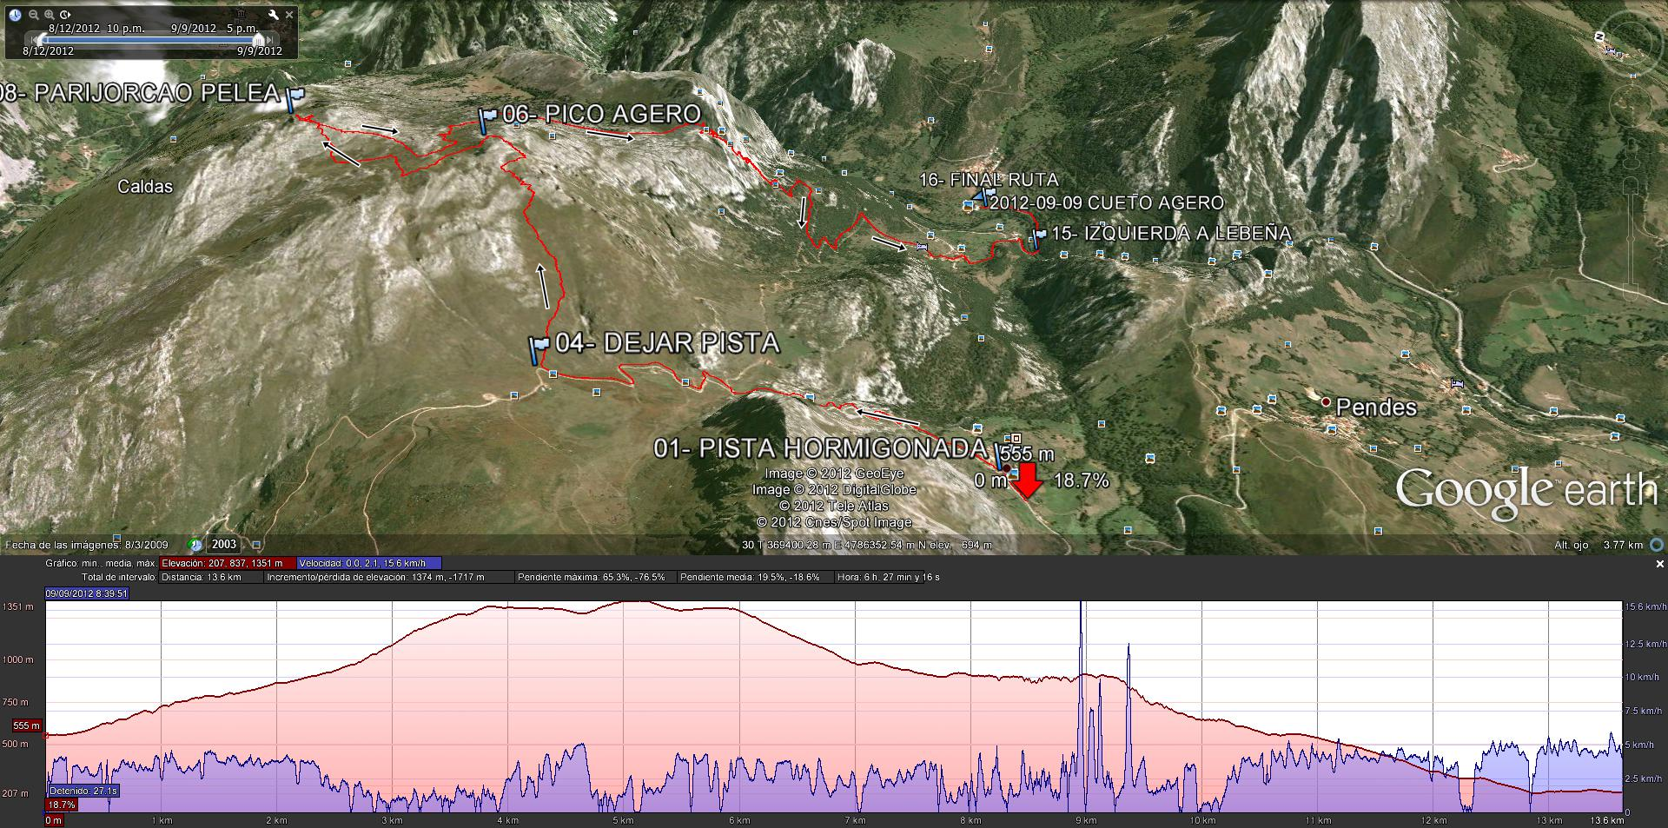
Task: Click the right handle of the time slider
Action: pos(257,39)
